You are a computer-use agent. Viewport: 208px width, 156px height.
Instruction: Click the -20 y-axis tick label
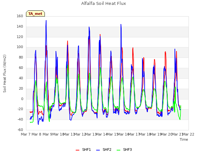coord(20,109)
